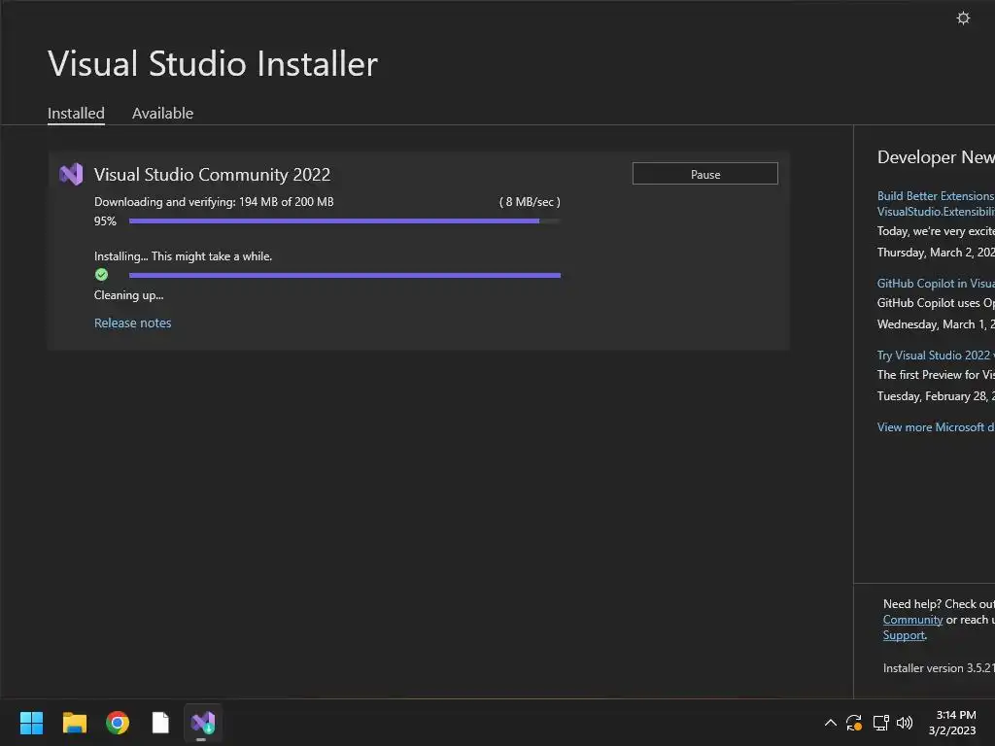Click the 'Tuesday, February 28' news date
Image resolution: width=995 pixels, height=746 pixels.
tap(936, 396)
